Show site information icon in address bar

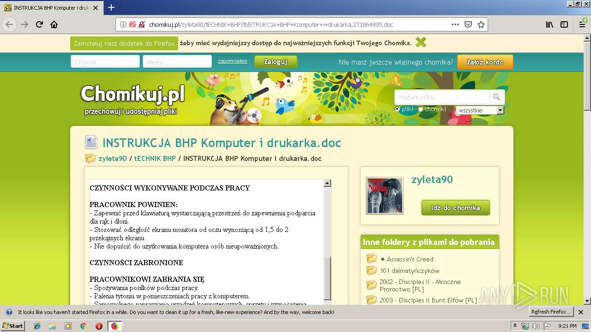(x=123, y=24)
